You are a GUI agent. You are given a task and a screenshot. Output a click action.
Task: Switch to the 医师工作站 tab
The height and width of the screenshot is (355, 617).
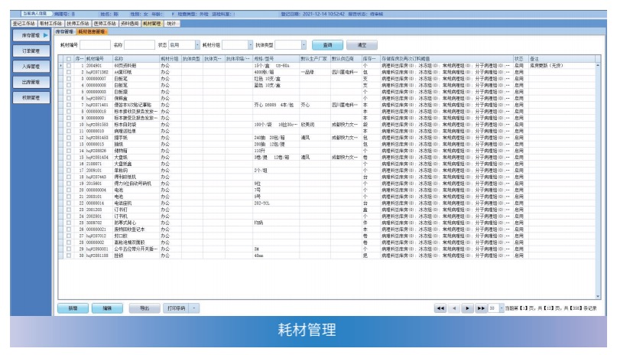click(x=105, y=24)
